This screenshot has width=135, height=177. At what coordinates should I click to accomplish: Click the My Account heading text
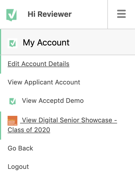[46, 42]
